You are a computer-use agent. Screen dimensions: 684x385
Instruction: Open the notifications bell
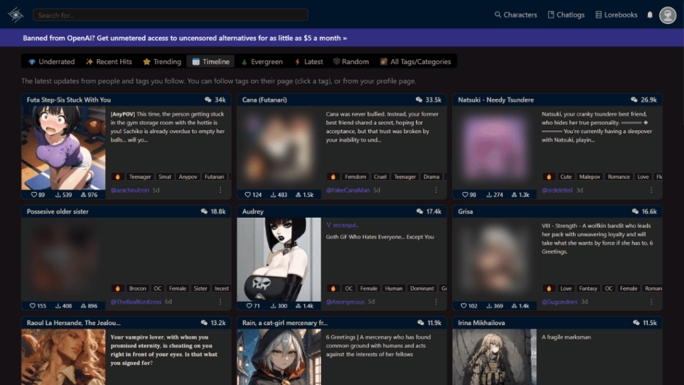650,15
